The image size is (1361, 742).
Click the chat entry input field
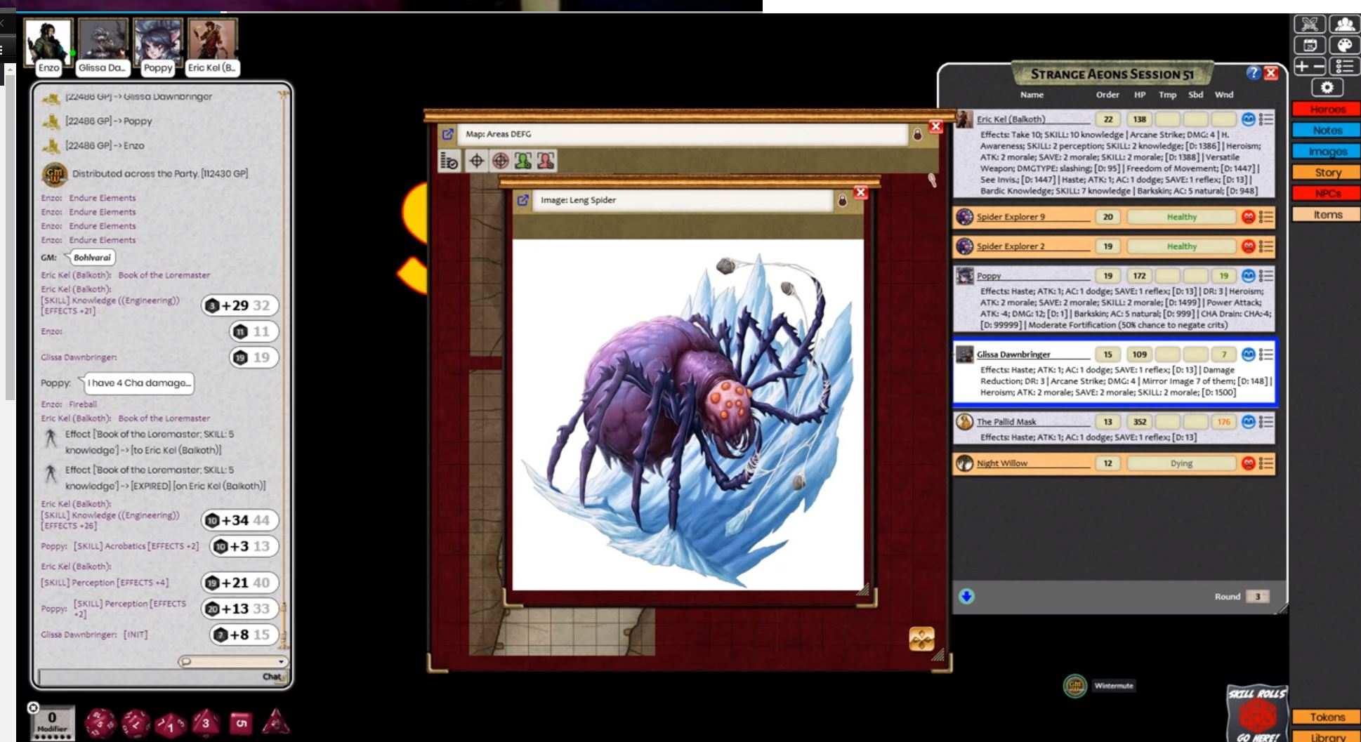click(151, 677)
